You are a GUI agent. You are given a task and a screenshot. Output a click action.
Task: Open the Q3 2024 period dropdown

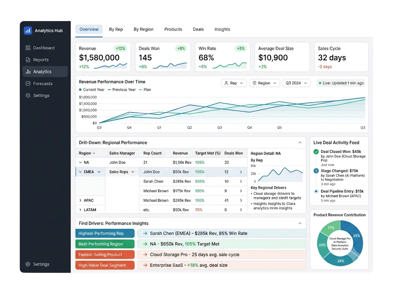[x=297, y=83]
